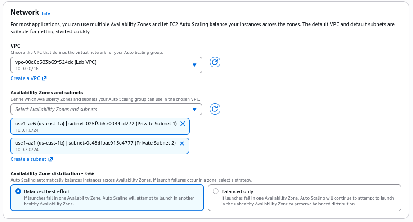The image size is (413, 222).
Task: Click external link icon beside Create a VPC
Action: coord(45,78)
